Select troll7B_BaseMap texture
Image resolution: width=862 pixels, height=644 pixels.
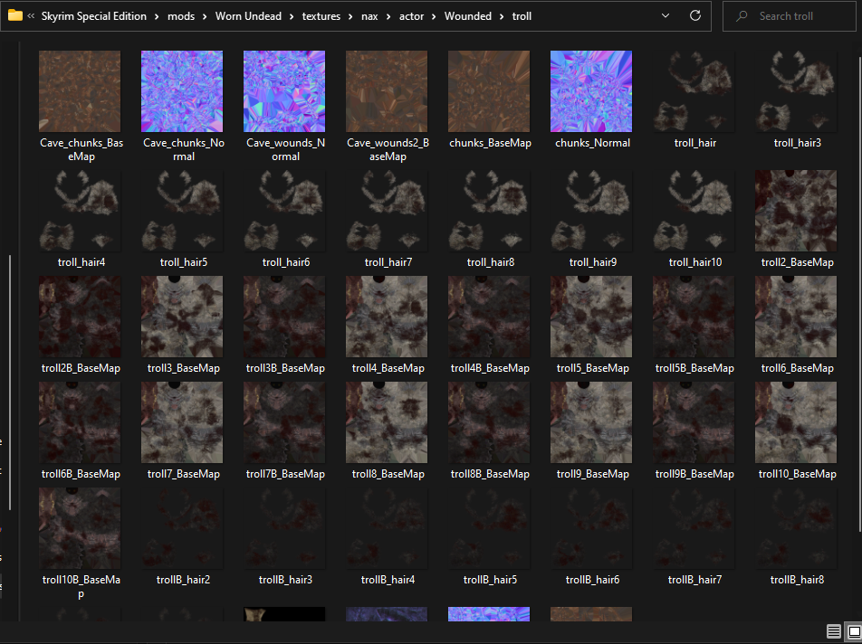(x=284, y=431)
